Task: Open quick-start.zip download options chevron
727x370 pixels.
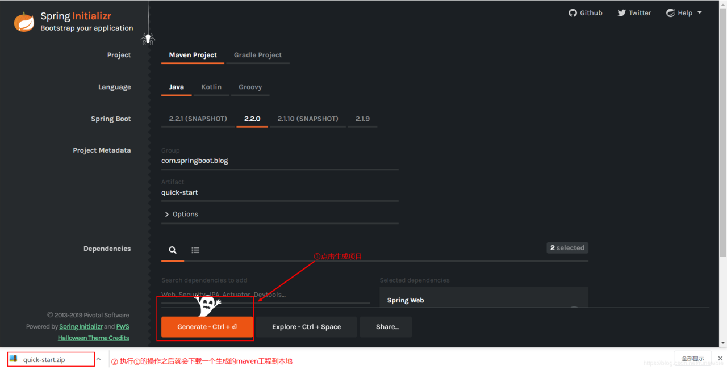Action: (x=98, y=359)
